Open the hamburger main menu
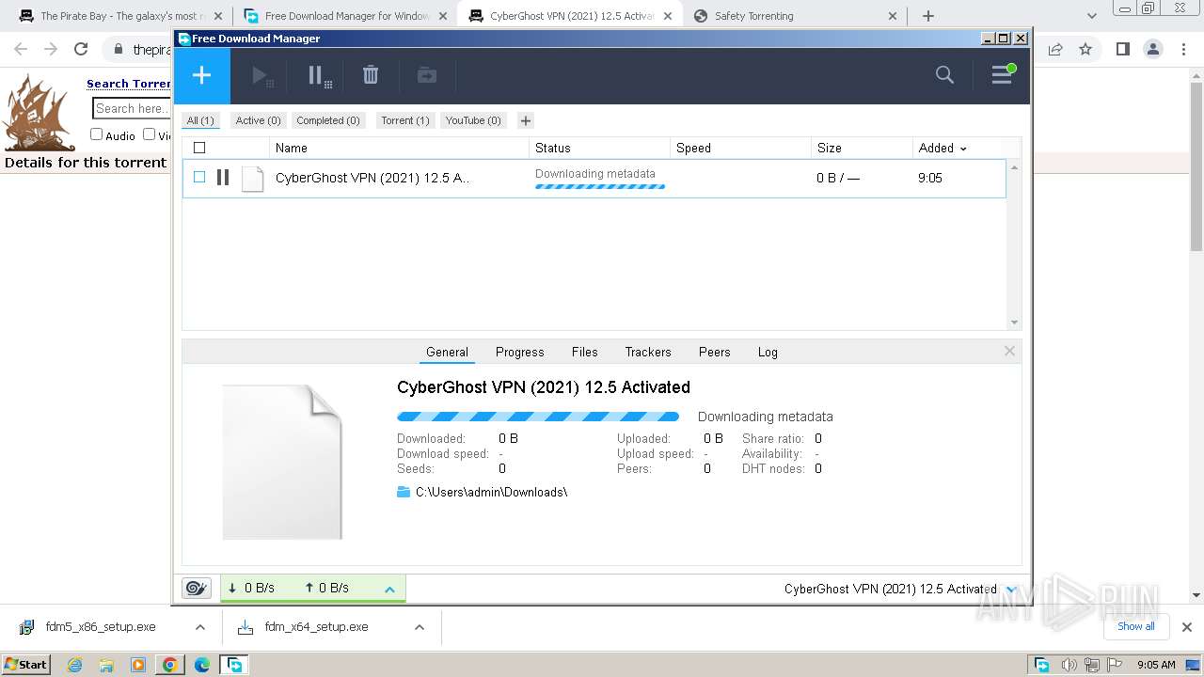The height and width of the screenshot is (677, 1204). tap(1002, 75)
